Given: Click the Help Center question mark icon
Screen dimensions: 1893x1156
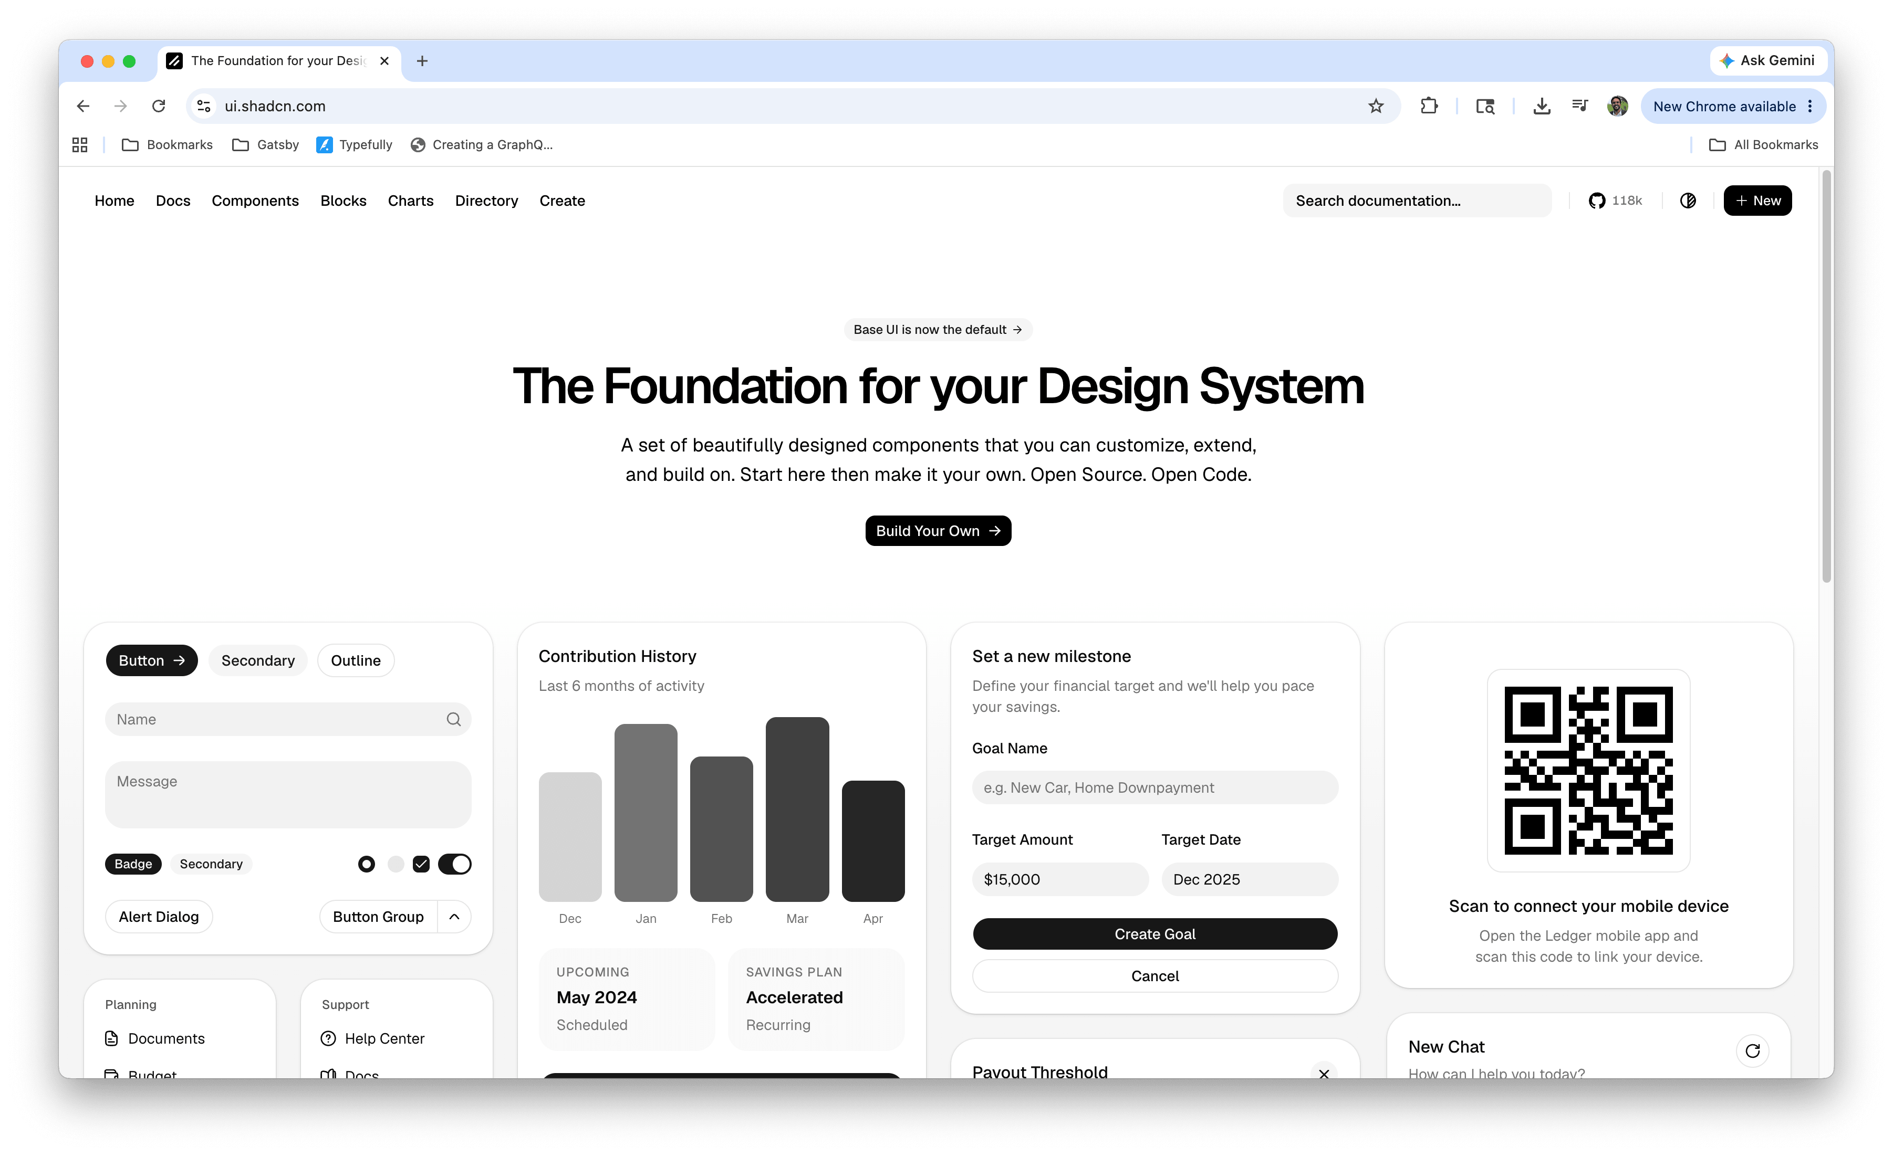Looking at the screenshot, I should [x=328, y=1038].
